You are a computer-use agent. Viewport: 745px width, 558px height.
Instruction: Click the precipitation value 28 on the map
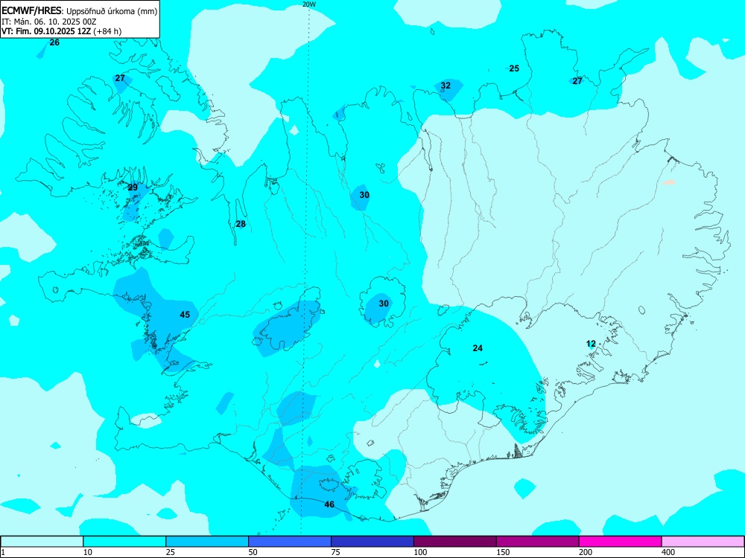(241, 224)
